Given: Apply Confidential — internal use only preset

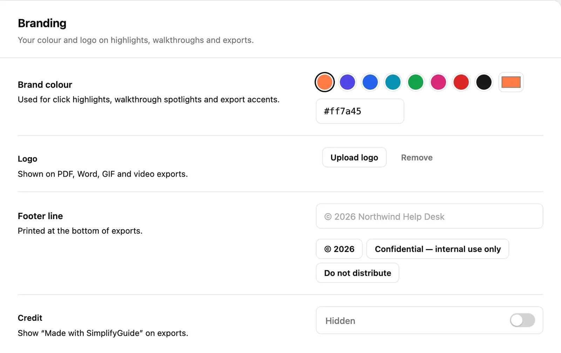Looking at the screenshot, I should point(438,249).
